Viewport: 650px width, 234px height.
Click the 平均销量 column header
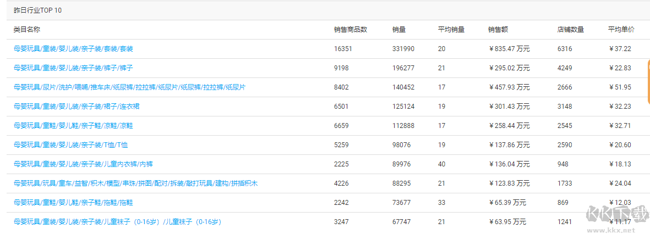click(451, 30)
